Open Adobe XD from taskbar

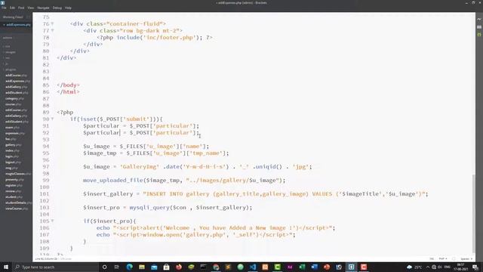click(290, 267)
